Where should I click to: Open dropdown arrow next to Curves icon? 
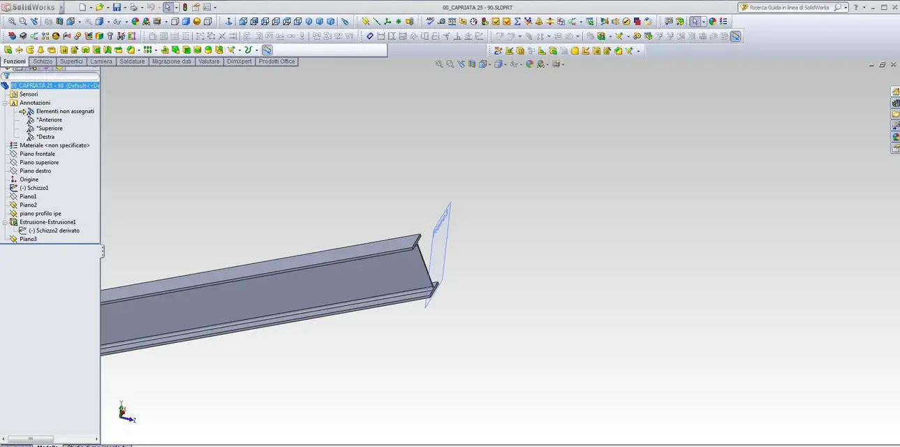(x=256, y=50)
